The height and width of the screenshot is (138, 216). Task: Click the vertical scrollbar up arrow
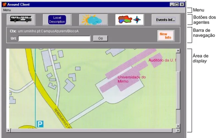pyautogui.click(x=178, y=51)
